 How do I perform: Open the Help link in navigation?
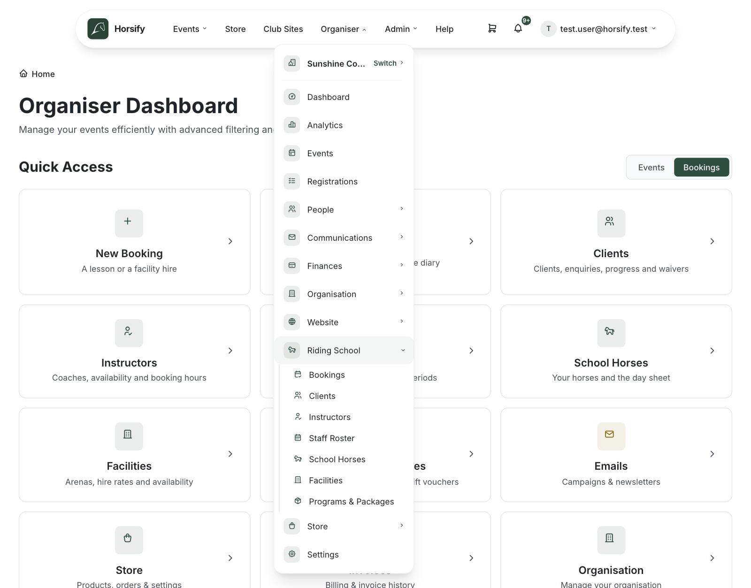point(444,29)
